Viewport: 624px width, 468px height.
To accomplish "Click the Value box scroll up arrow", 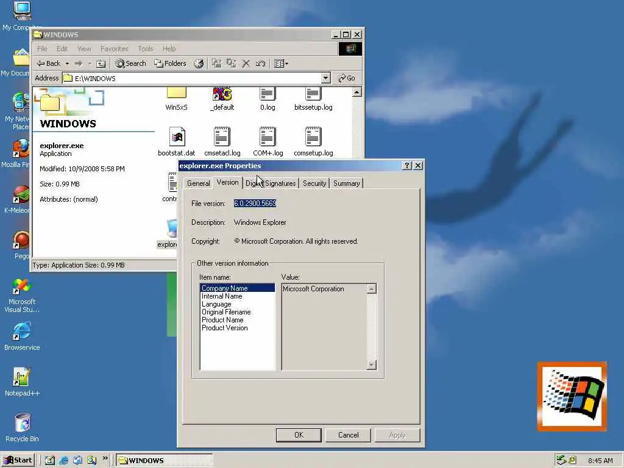I will click(x=371, y=289).
